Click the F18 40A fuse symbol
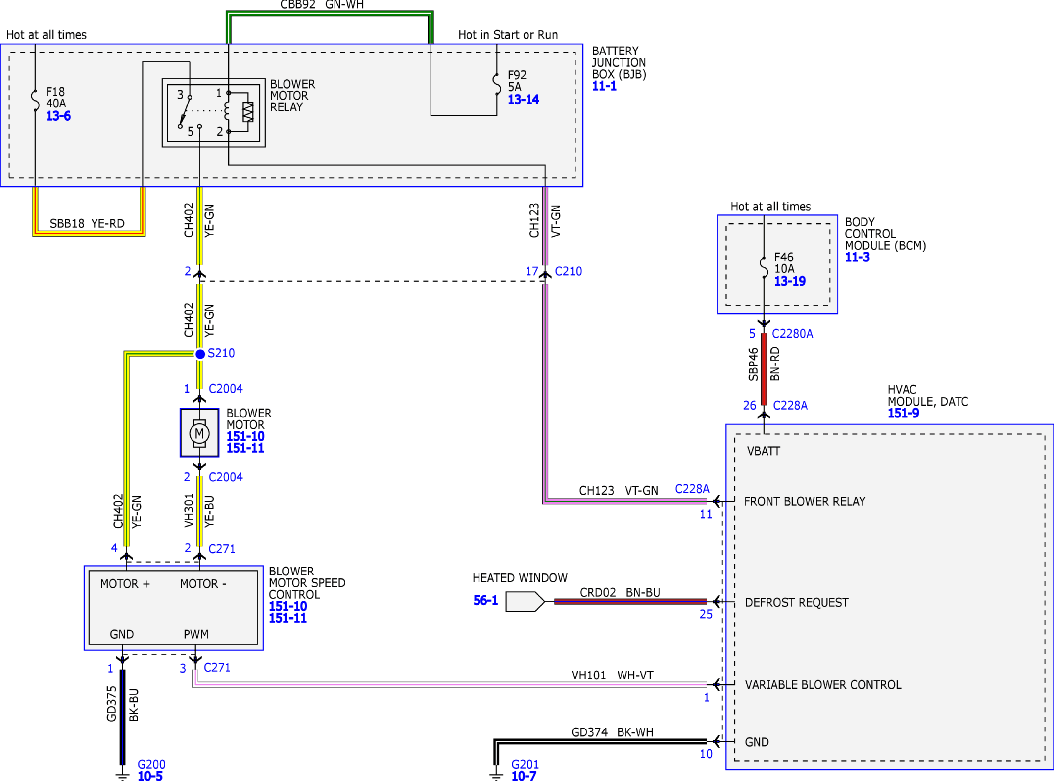Image resolution: width=1054 pixels, height=781 pixels. point(35,101)
